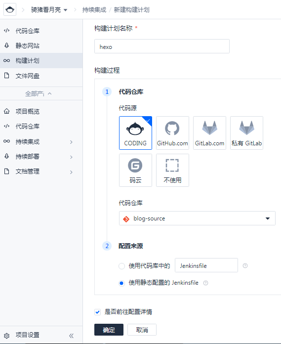
Task: Click the CODING monkey logo top-left
Action: pos(10,9)
